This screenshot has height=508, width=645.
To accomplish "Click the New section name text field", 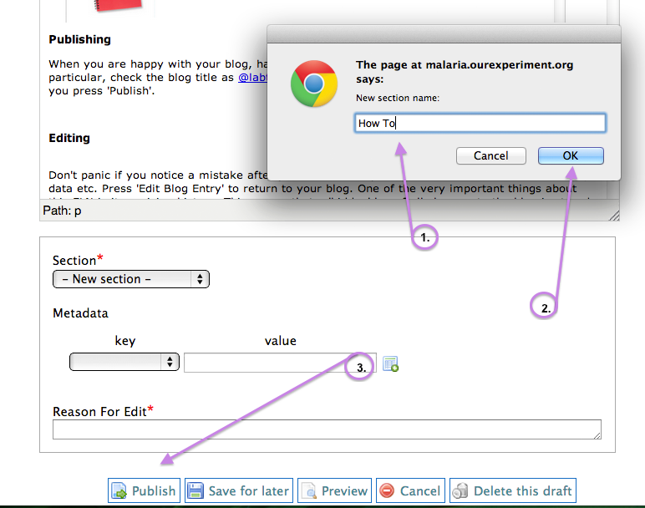I will point(480,123).
